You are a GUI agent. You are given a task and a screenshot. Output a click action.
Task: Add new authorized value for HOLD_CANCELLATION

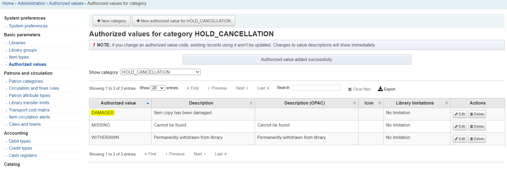tap(183, 21)
